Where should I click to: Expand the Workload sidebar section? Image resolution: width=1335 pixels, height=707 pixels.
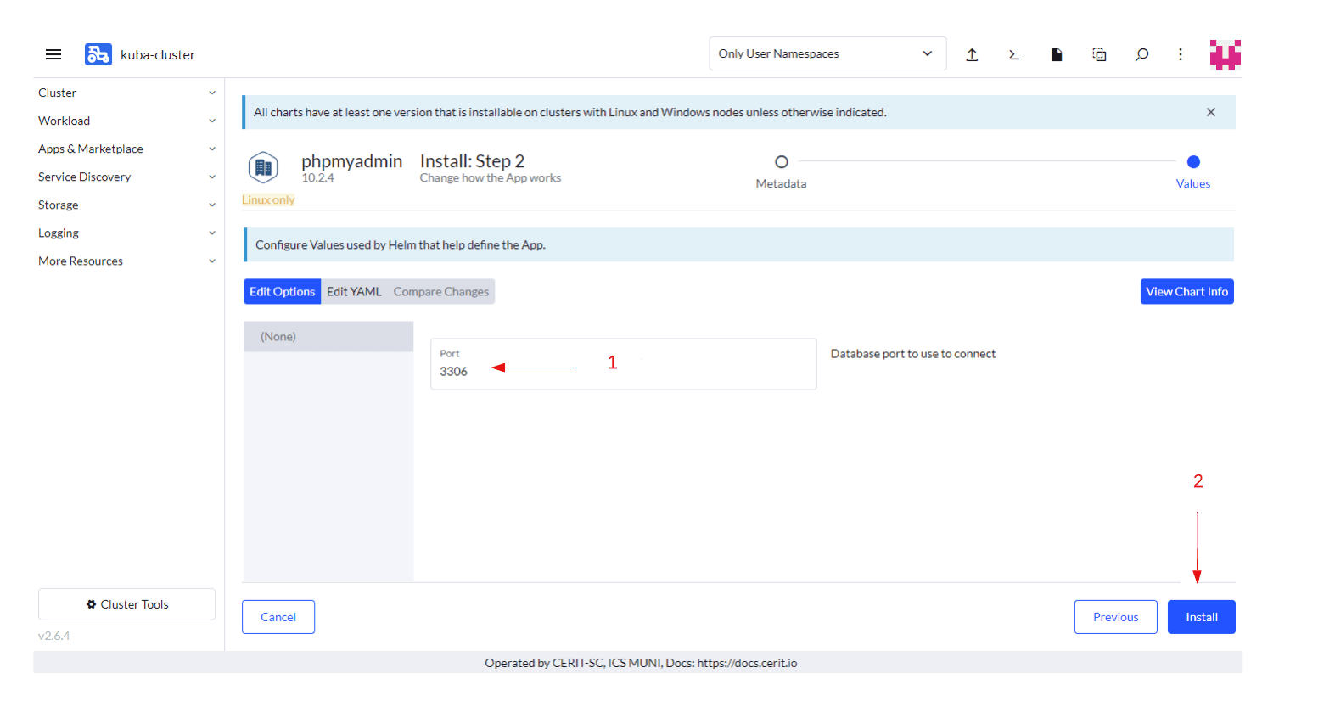pos(126,121)
